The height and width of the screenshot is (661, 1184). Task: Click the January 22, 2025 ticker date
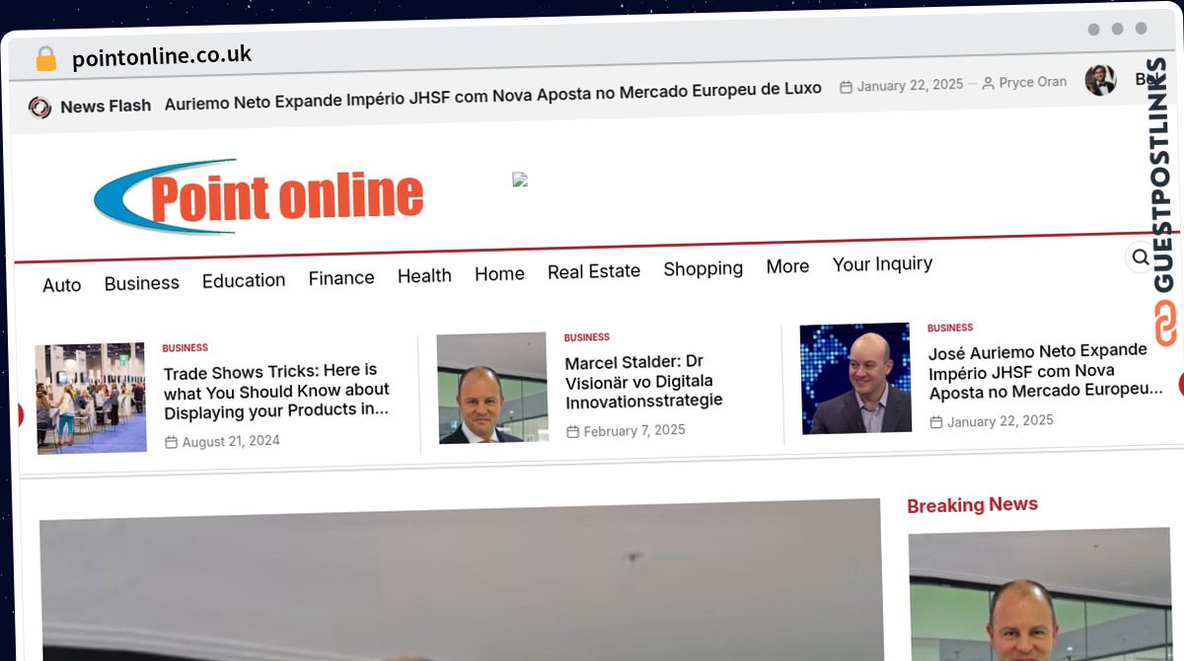(x=910, y=85)
